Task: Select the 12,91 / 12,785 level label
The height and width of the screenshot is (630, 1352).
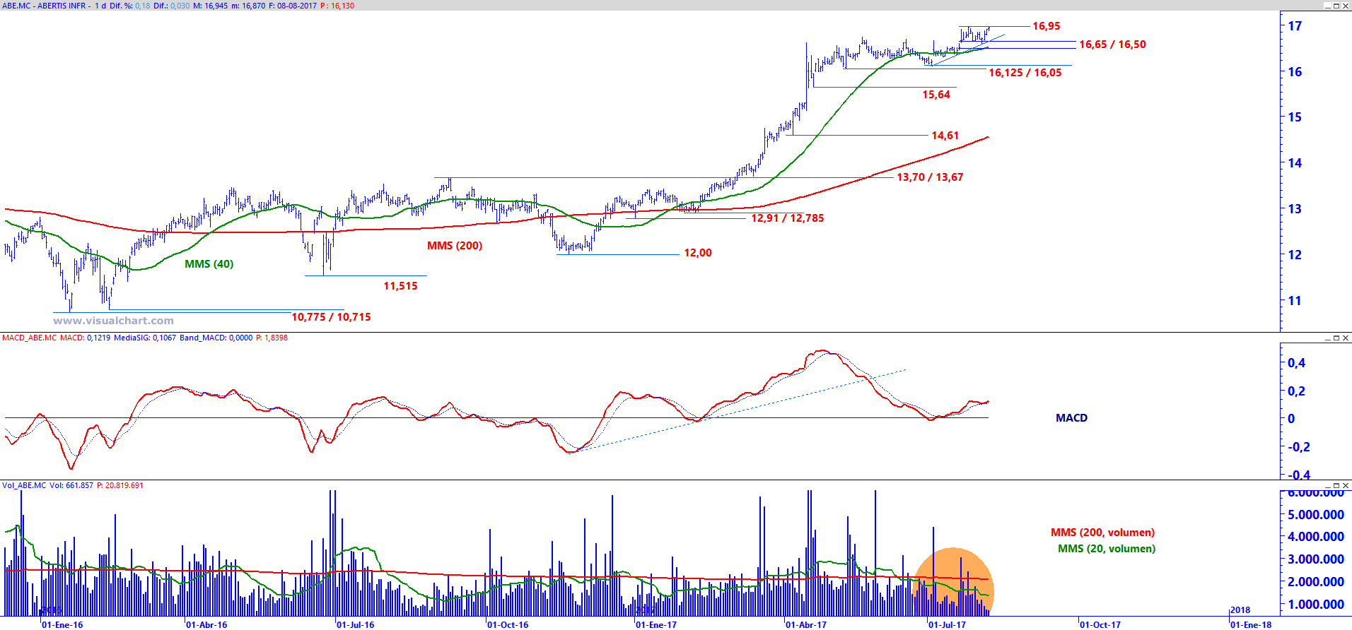Action: point(788,218)
